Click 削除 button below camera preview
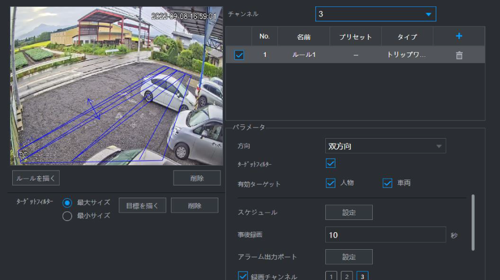The height and width of the screenshot is (280, 500). 196,178
